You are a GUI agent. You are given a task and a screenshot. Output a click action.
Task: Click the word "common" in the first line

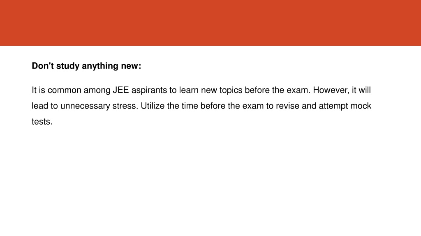tap(65, 91)
